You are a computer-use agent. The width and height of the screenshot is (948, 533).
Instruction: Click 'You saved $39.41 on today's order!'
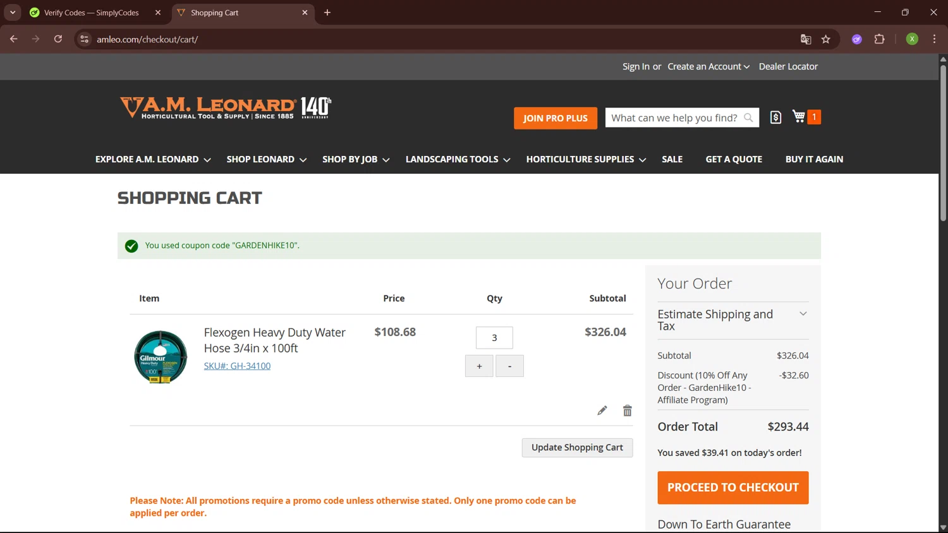tap(729, 453)
